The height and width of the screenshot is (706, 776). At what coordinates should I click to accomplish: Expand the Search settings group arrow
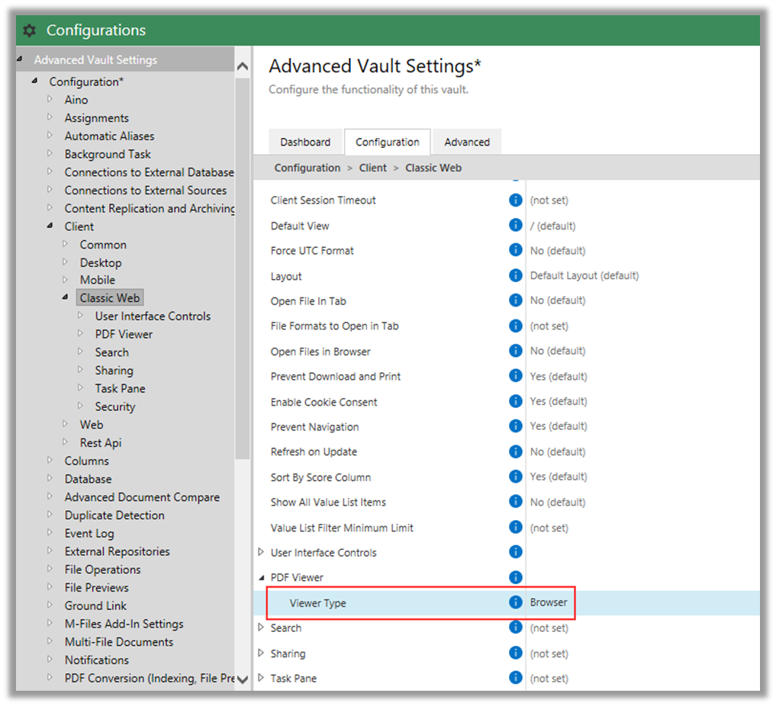[x=261, y=628]
